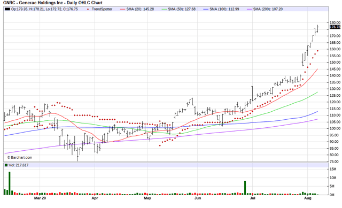Screen dimensions: 342x208
Task: Click the 'Apr' date axis label
Action: coord(95,198)
